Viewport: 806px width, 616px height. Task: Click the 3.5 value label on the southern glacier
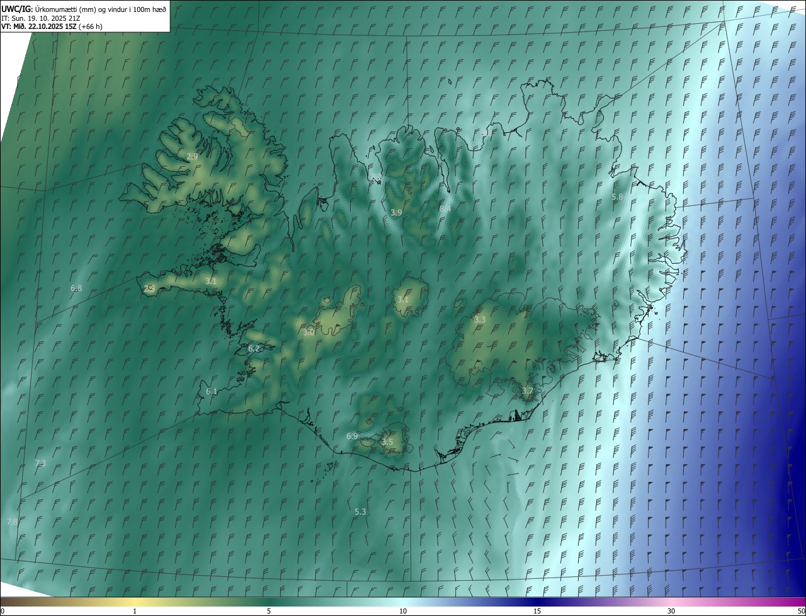[x=387, y=442]
